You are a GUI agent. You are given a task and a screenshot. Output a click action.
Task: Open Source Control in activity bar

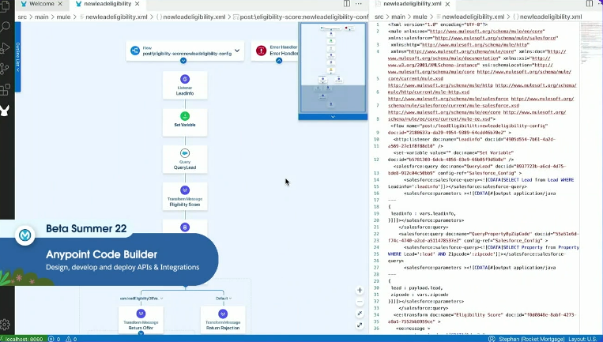pyautogui.click(x=5, y=69)
